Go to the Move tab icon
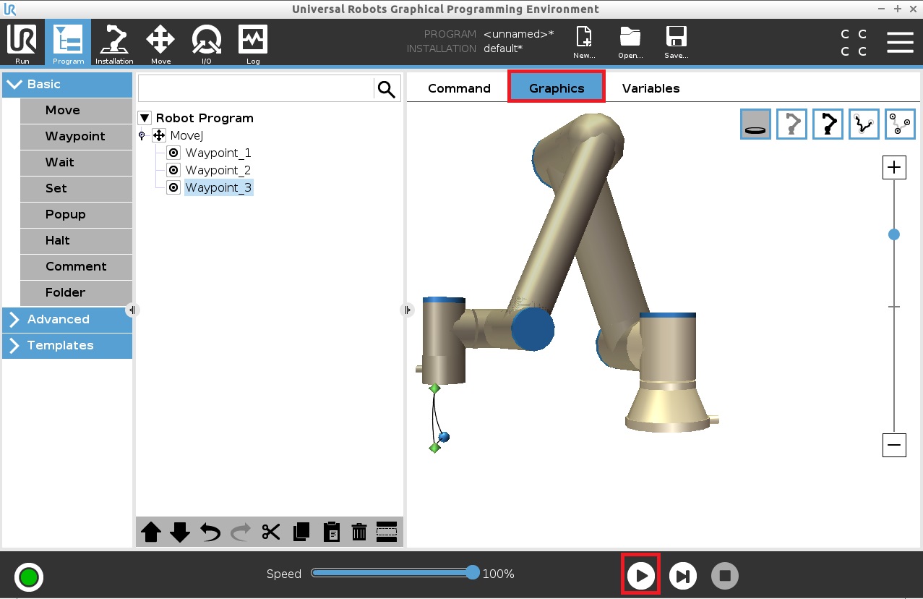Screen dimensions: 923x599 (160, 43)
